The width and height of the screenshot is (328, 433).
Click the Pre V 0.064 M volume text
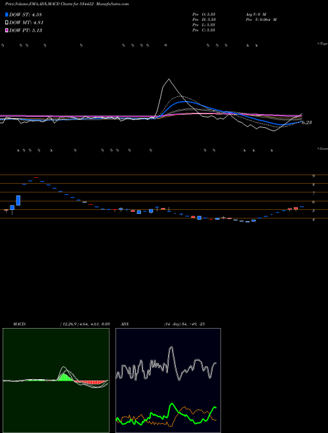[x=261, y=20]
